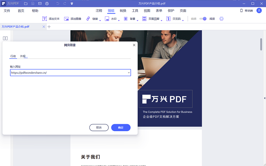Click the 取消 button
Viewport: 266px width, 166px height.
click(x=99, y=127)
